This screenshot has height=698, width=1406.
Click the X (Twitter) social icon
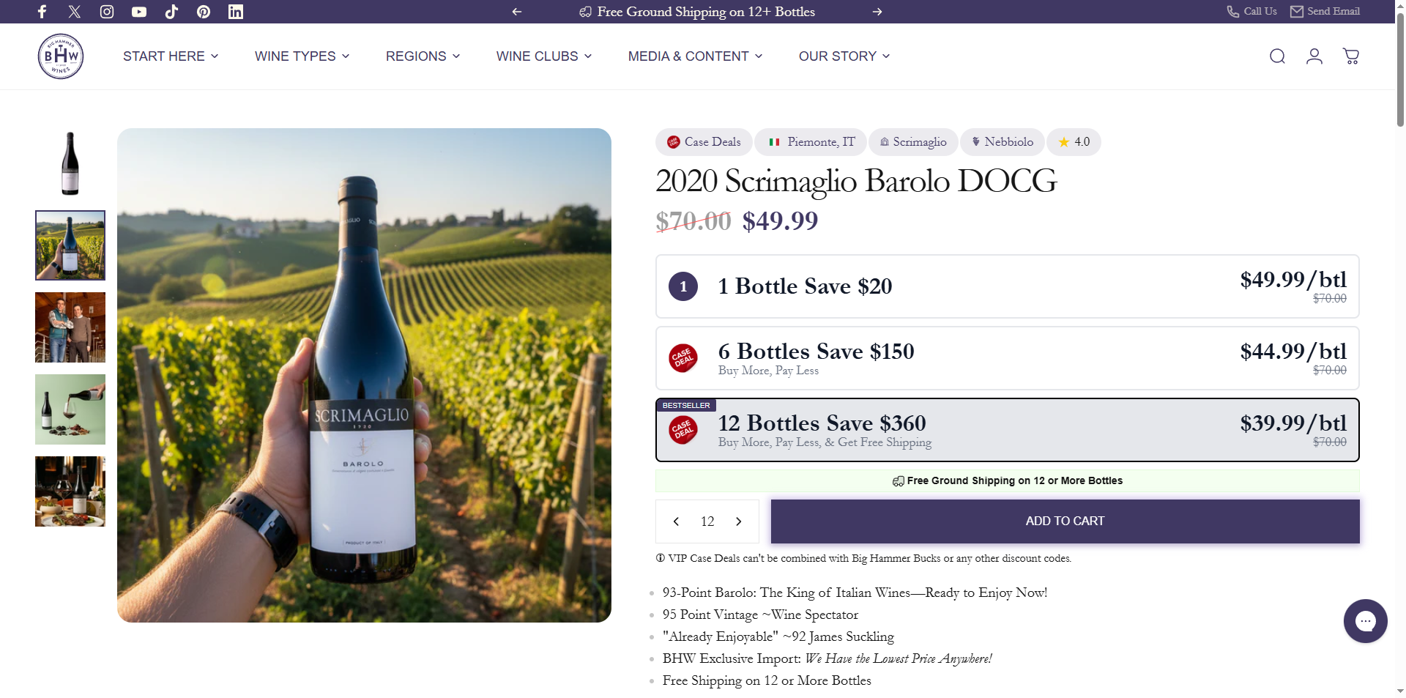[74, 12]
